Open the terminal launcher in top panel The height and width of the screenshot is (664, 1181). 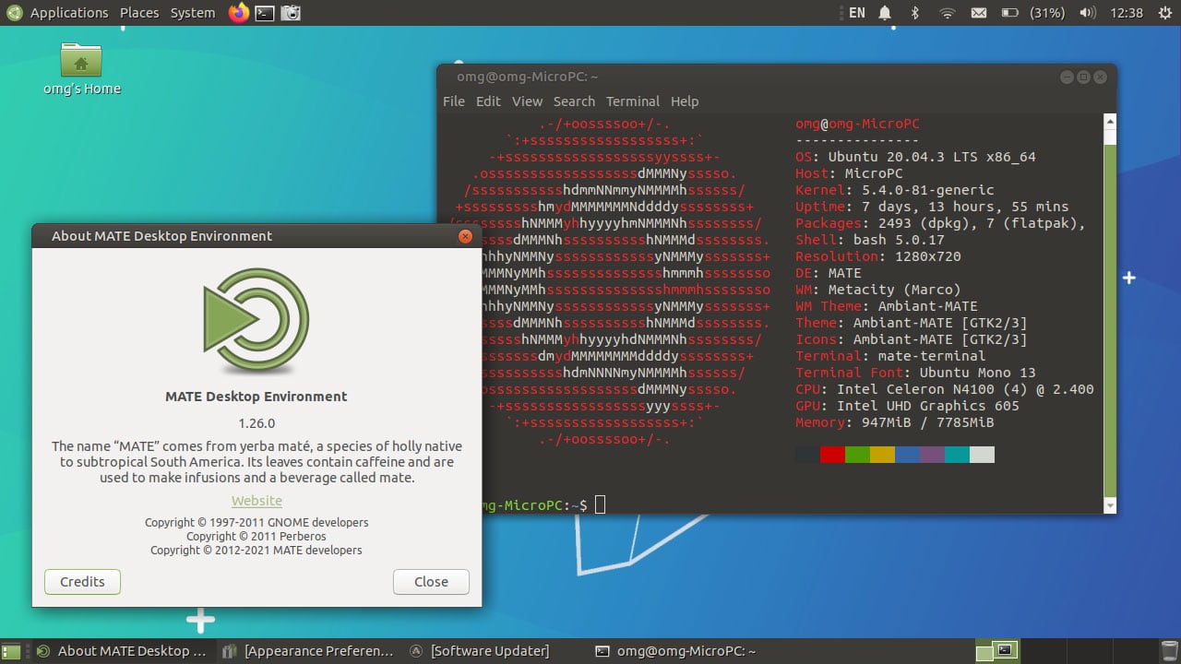click(265, 13)
